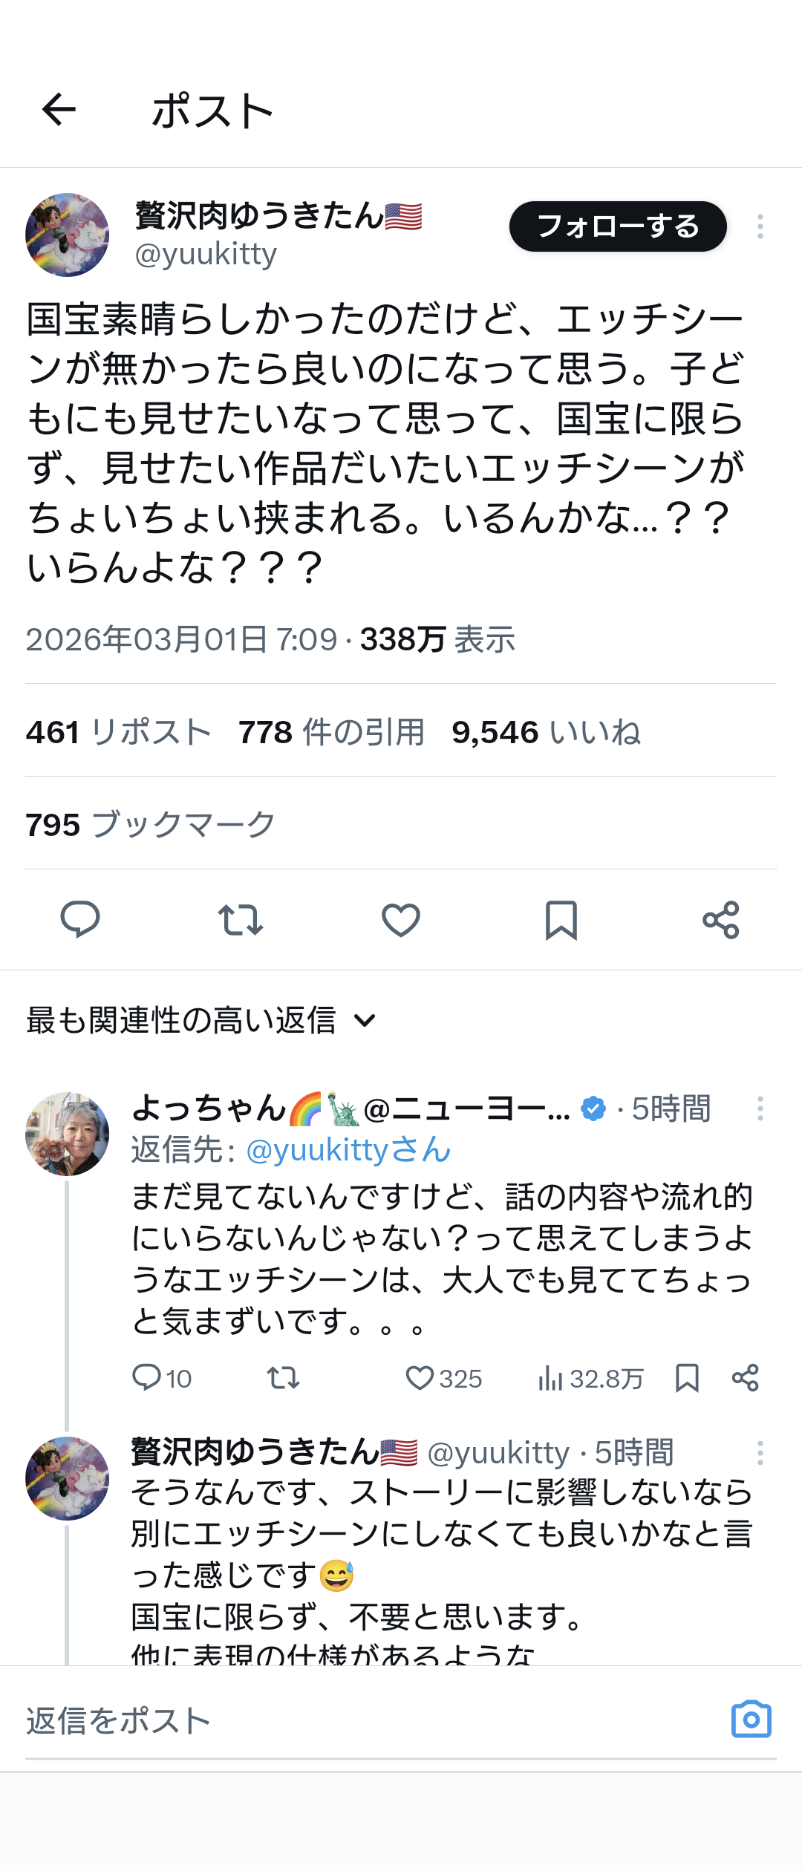This screenshot has width=802, height=1871.
Task: Tap reply icon showing 10 on よっちゃん's reply
Action: 147,1378
